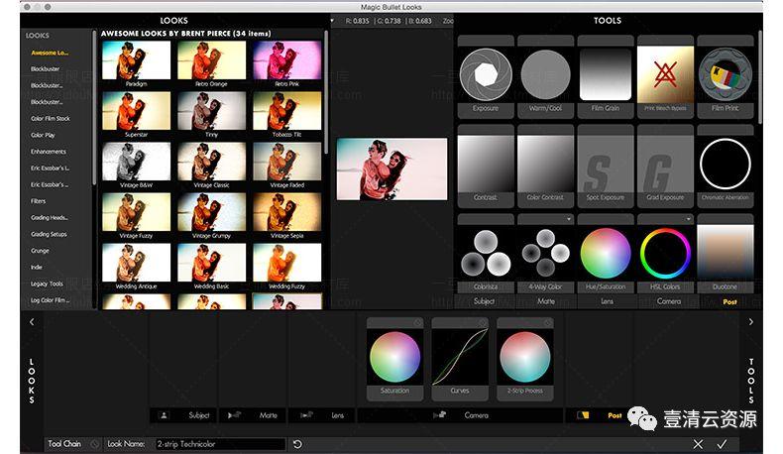Open the Color Film Stock category
The height and width of the screenshot is (454, 783).
pyautogui.click(x=50, y=118)
